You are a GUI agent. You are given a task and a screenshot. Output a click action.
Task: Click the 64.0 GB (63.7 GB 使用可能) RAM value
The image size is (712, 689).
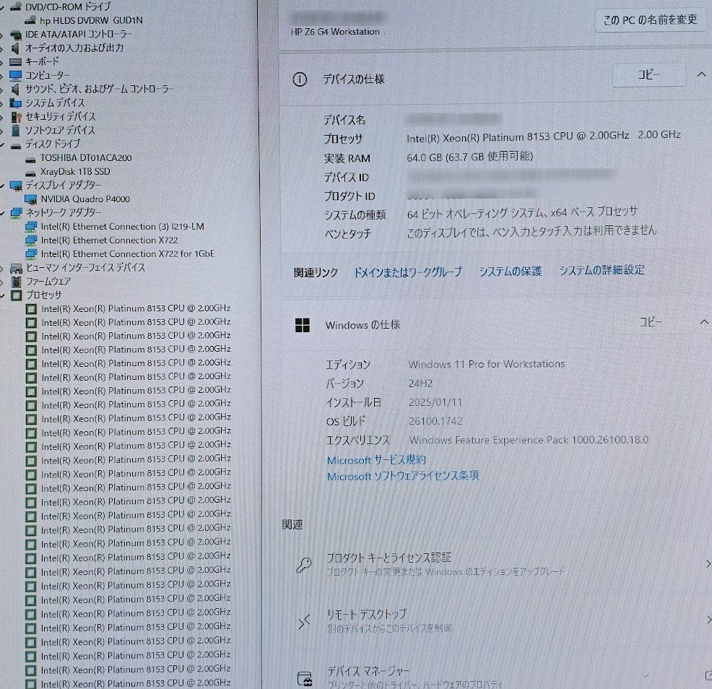pos(469,157)
